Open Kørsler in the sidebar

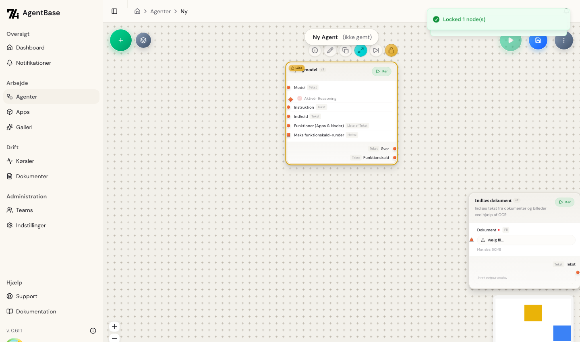point(25,161)
